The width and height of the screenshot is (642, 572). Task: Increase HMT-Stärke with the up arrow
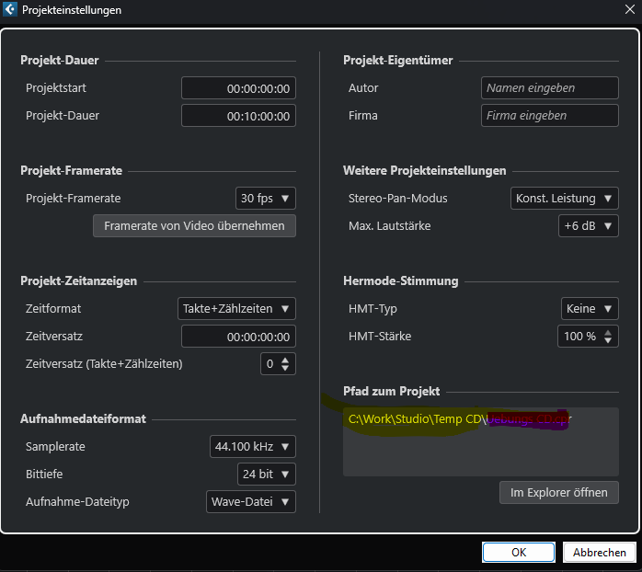click(608, 332)
